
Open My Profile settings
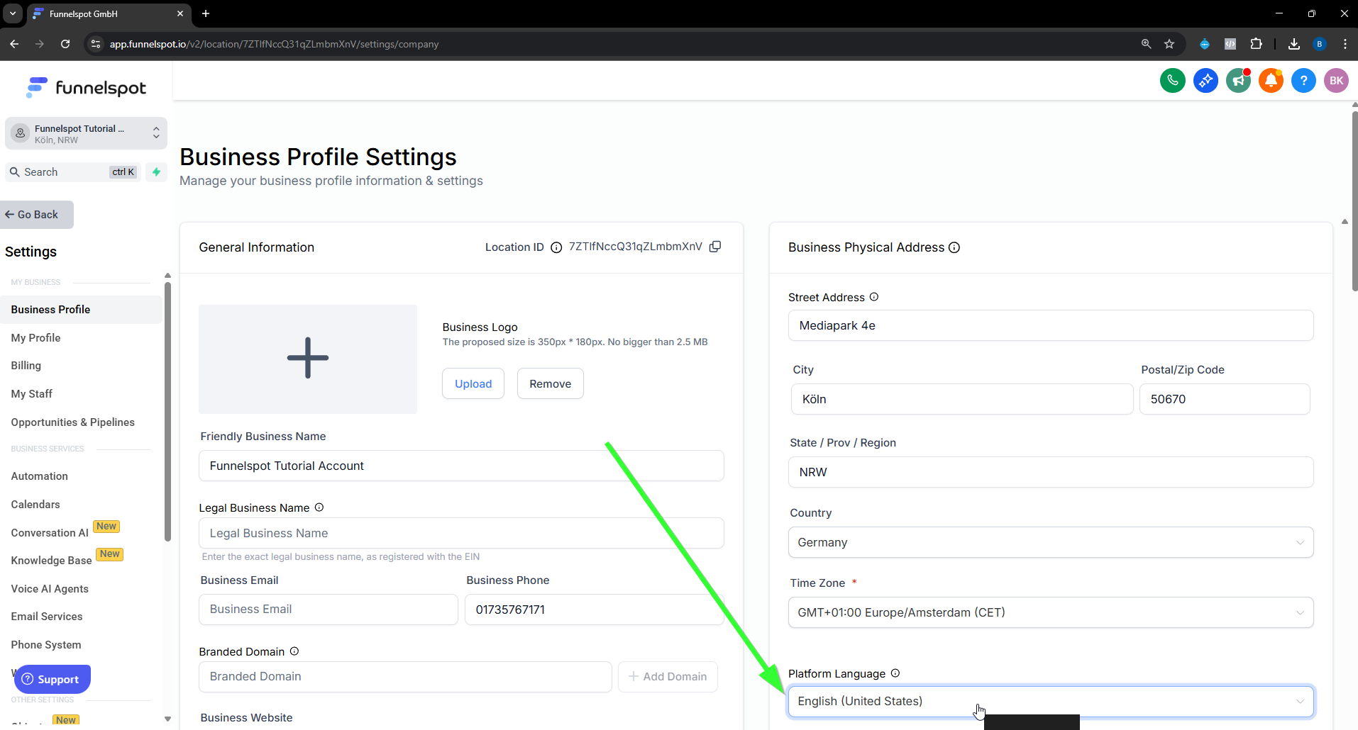(35, 338)
